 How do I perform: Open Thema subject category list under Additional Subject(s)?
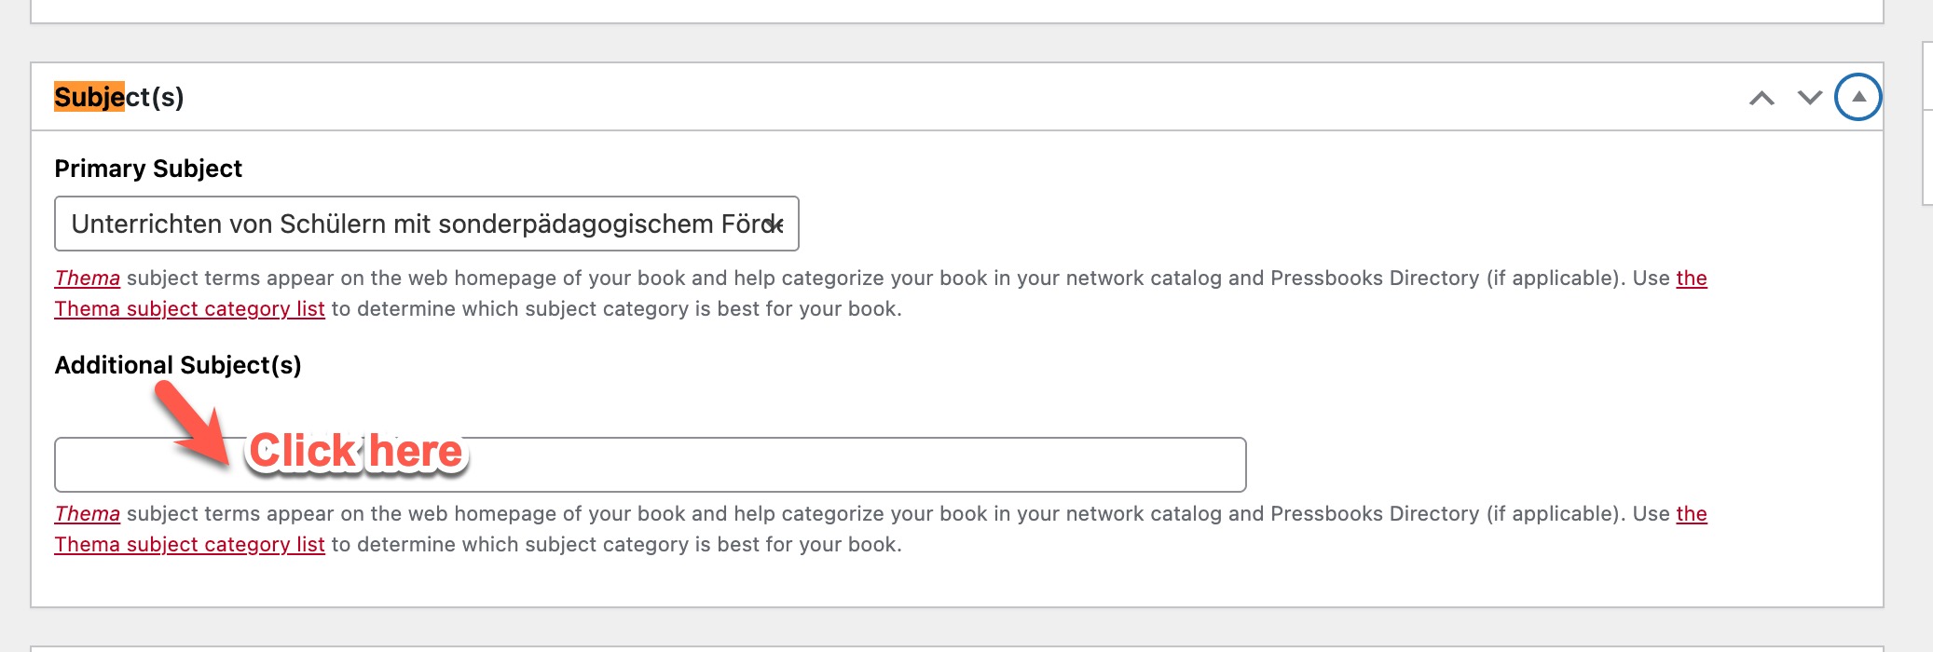[x=189, y=545]
